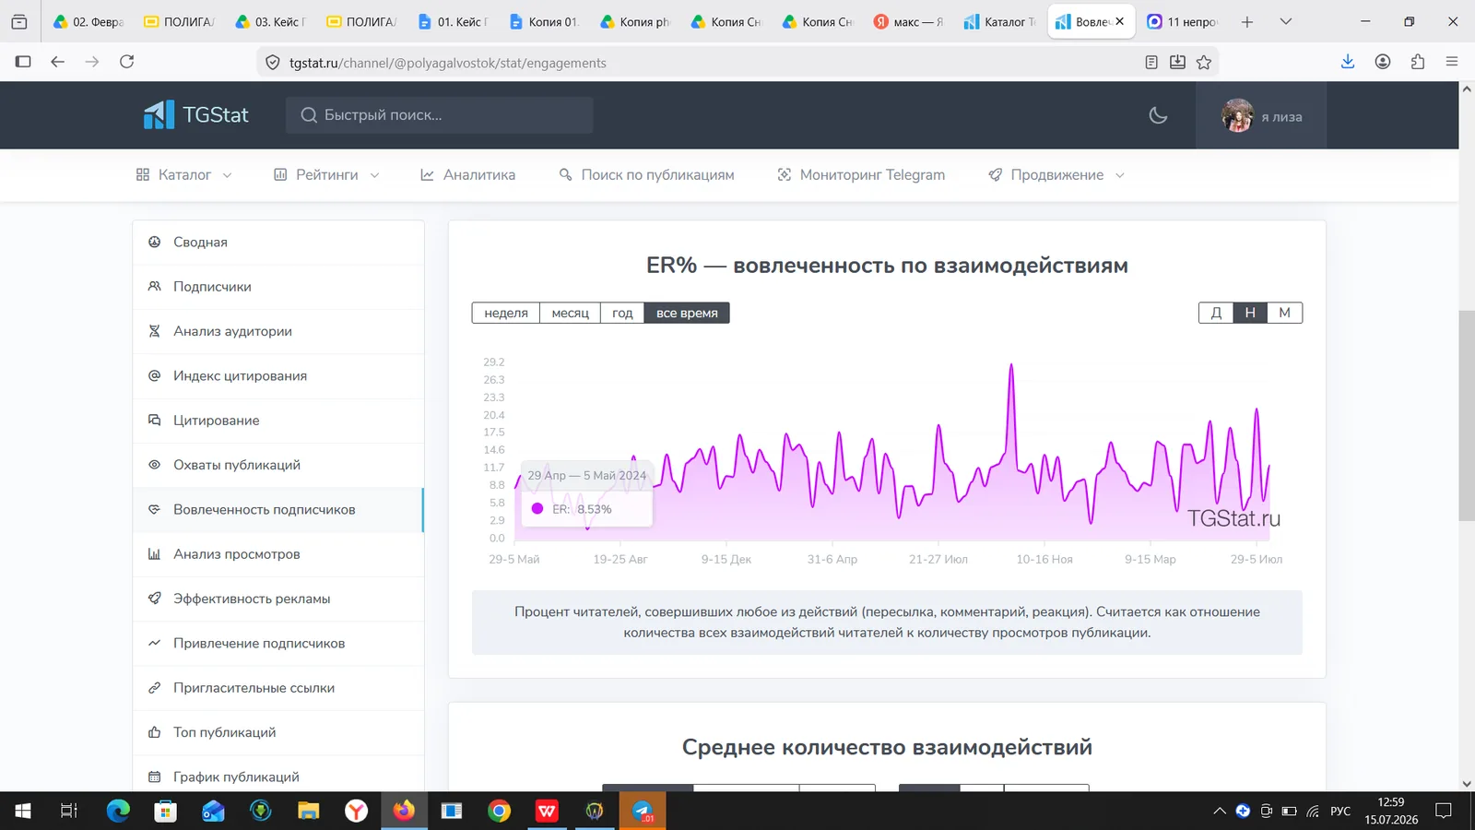Click the save page icon in address bar

pyautogui.click(x=1177, y=63)
